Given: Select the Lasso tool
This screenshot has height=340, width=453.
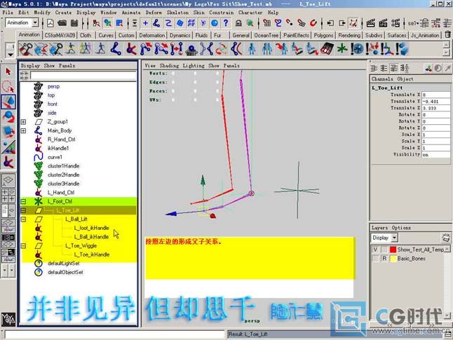Looking at the screenshot, I should [8, 86].
